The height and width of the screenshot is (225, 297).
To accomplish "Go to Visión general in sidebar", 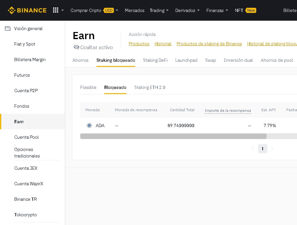I will (28, 28).
